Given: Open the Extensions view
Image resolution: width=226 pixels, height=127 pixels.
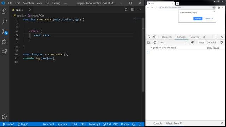Looking at the screenshot, I should (4, 52).
